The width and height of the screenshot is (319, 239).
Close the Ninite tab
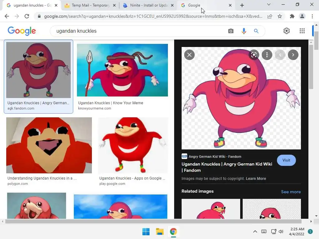tap(172, 5)
